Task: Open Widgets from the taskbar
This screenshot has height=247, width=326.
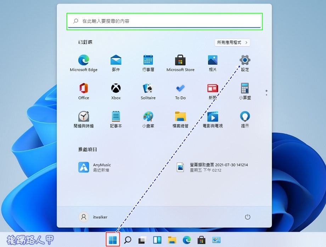Action: [157, 240]
